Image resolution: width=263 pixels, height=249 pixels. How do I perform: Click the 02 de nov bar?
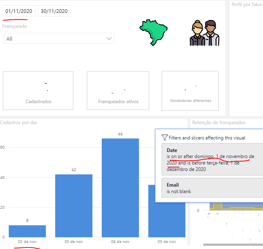point(27,231)
